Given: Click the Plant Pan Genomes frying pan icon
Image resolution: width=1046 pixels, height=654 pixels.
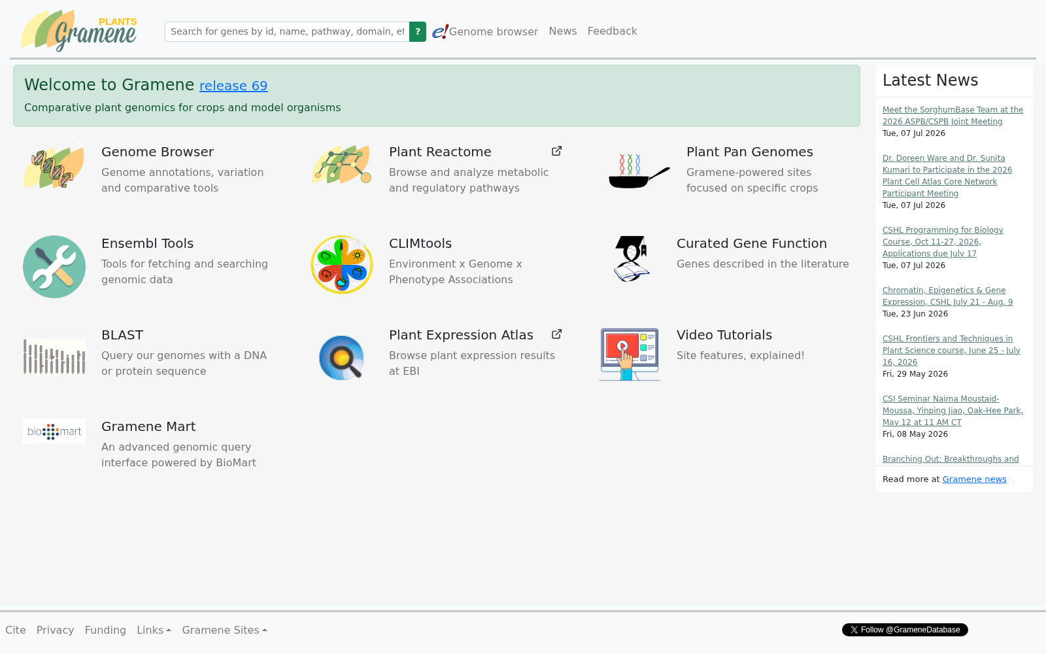Looking at the screenshot, I should click(x=639, y=171).
